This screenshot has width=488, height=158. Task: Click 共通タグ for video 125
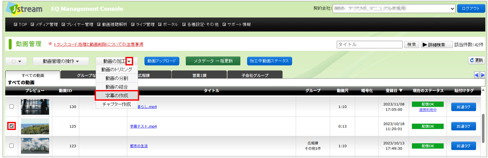pos(463,126)
